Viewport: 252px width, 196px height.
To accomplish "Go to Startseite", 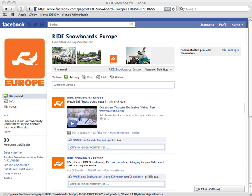I will 207,24.
